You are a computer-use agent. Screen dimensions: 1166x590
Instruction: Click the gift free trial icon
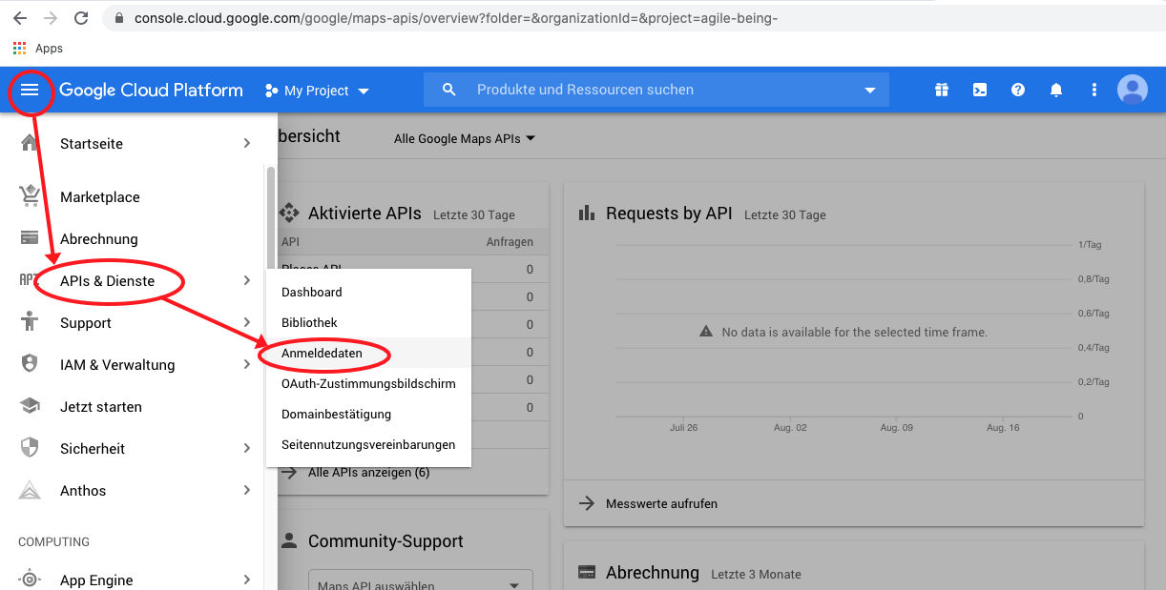point(942,90)
